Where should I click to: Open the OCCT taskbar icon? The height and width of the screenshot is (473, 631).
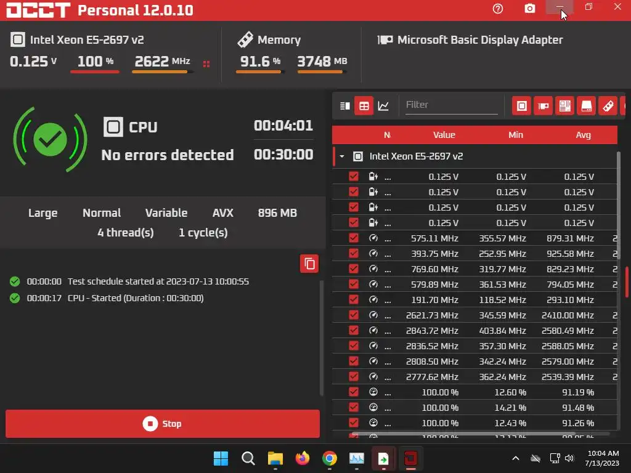point(410,458)
